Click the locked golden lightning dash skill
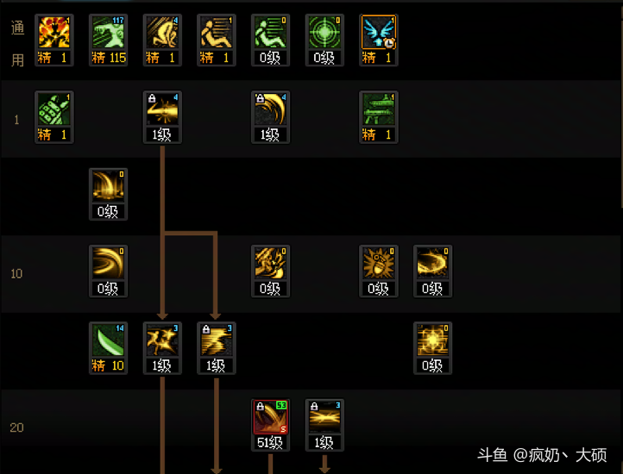623x474 pixels. [216, 348]
